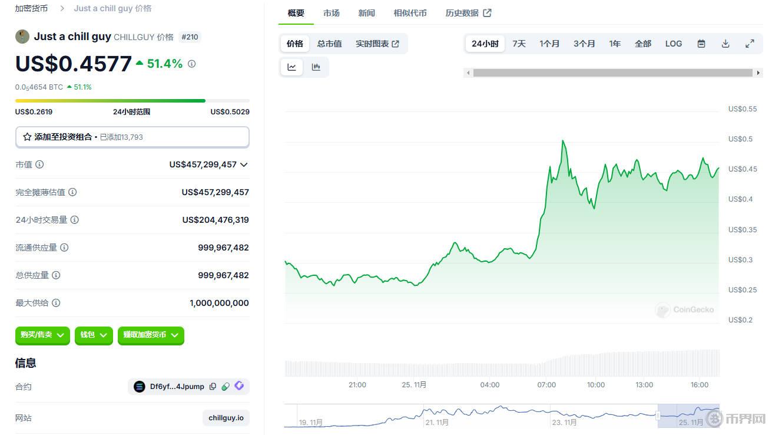The width and height of the screenshot is (772, 435).
Task: Click info icon next to 24小时交易量
Action: [x=75, y=220]
